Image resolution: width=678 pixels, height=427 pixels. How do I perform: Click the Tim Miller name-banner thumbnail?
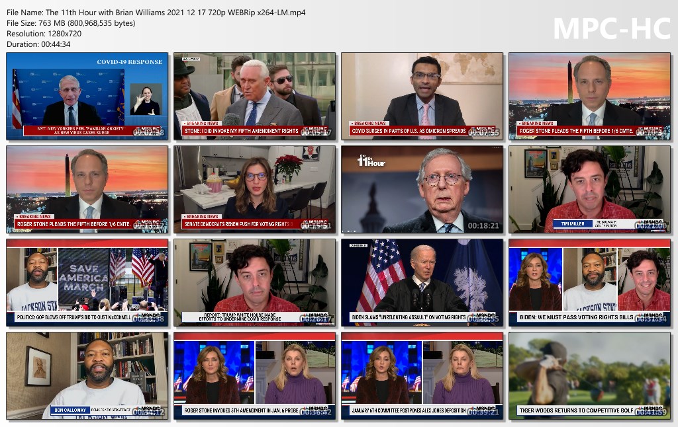[589, 190]
